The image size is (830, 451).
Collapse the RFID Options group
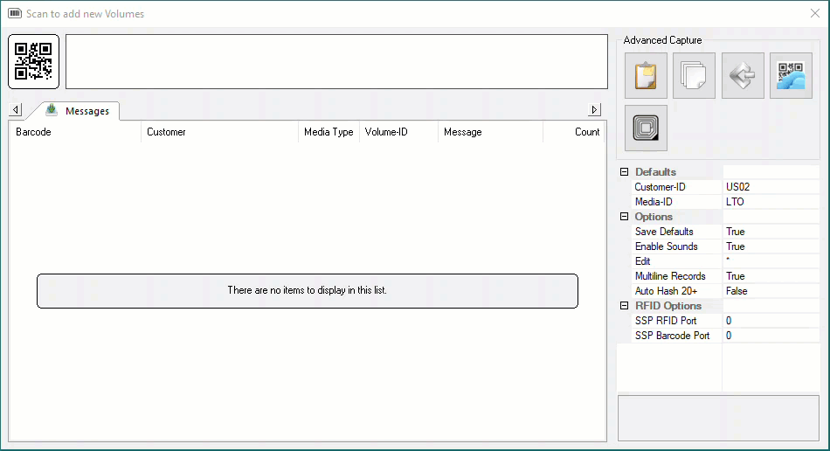pos(624,305)
